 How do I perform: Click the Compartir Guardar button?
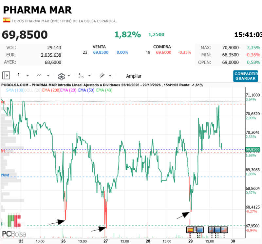click(x=246, y=76)
